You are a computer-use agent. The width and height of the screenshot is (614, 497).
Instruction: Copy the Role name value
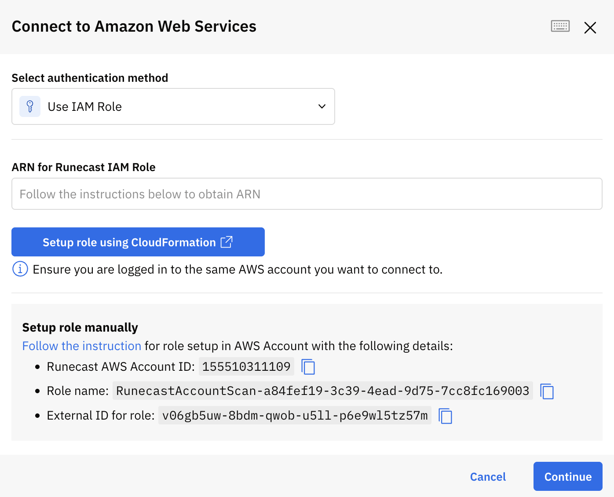click(x=547, y=391)
